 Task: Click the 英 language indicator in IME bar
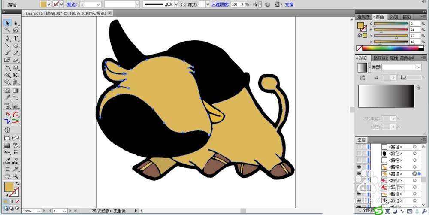[387, 212]
